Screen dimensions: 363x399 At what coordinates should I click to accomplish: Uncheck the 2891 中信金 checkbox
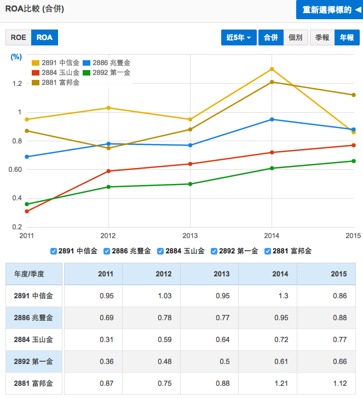54,251
